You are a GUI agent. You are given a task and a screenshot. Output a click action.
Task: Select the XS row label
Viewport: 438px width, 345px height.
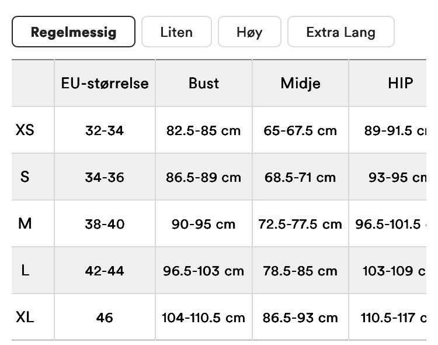pyautogui.click(x=25, y=130)
